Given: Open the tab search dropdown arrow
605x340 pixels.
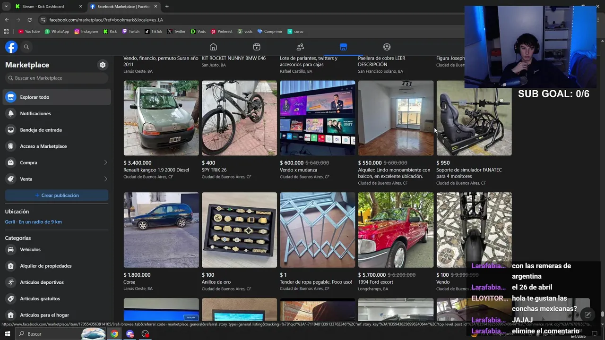Looking at the screenshot, I should coord(6,7).
